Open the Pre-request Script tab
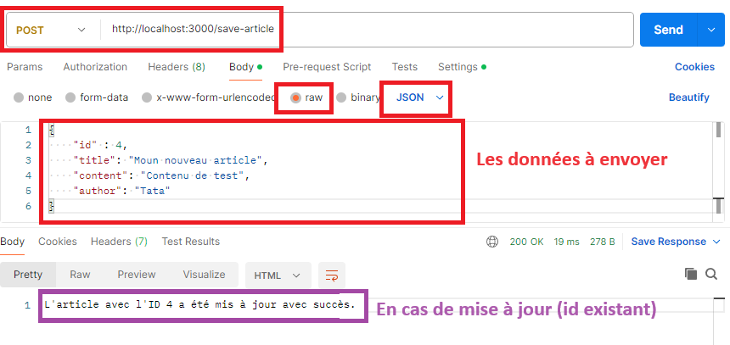The height and width of the screenshot is (345, 730). coord(327,67)
